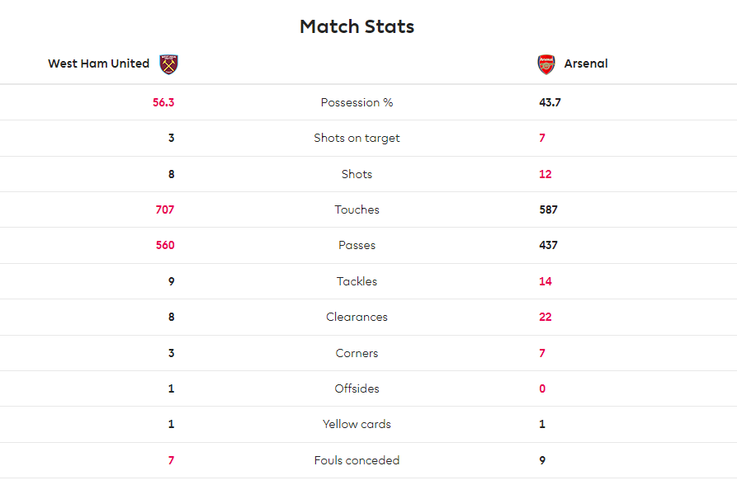The width and height of the screenshot is (737, 499).
Task: Select West Ham's 707 touches figure
Action: (x=165, y=209)
